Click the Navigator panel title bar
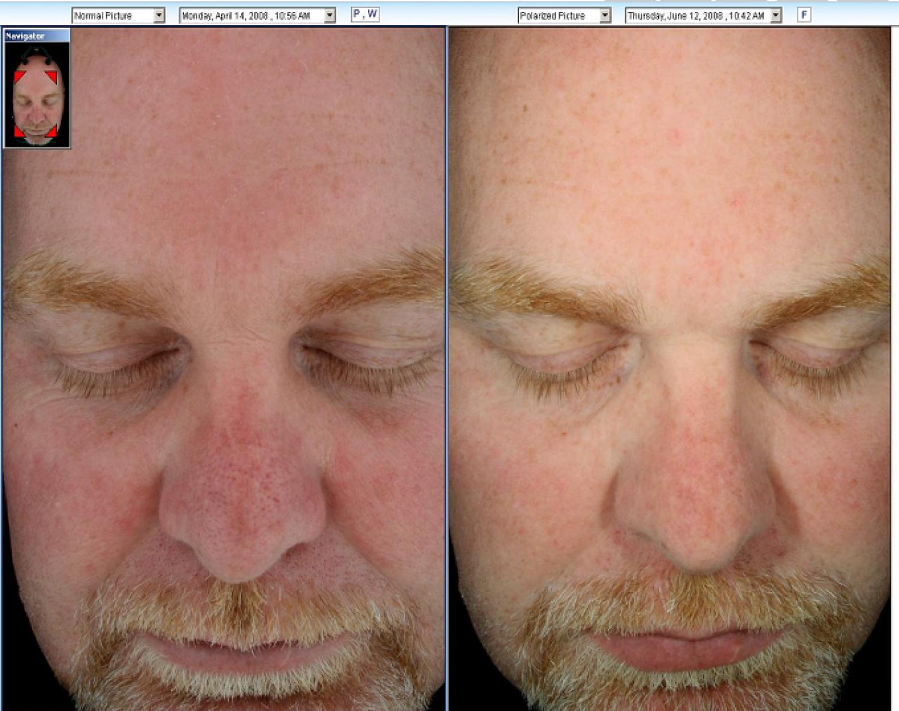The image size is (899, 711). pyautogui.click(x=36, y=36)
